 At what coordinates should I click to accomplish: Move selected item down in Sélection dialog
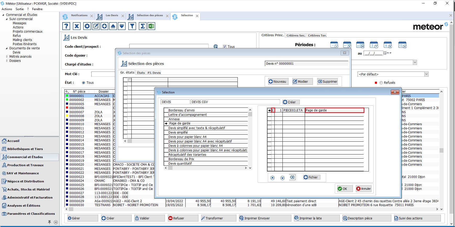click(x=282, y=178)
